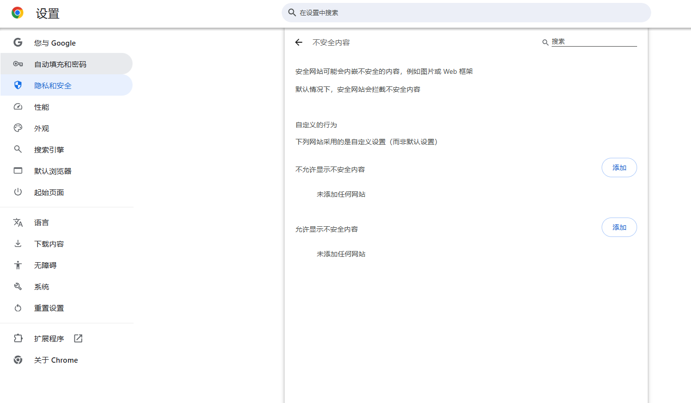Click the accessibility figure icon for 无障碍
This screenshot has height=403, width=691.
coord(18,265)
